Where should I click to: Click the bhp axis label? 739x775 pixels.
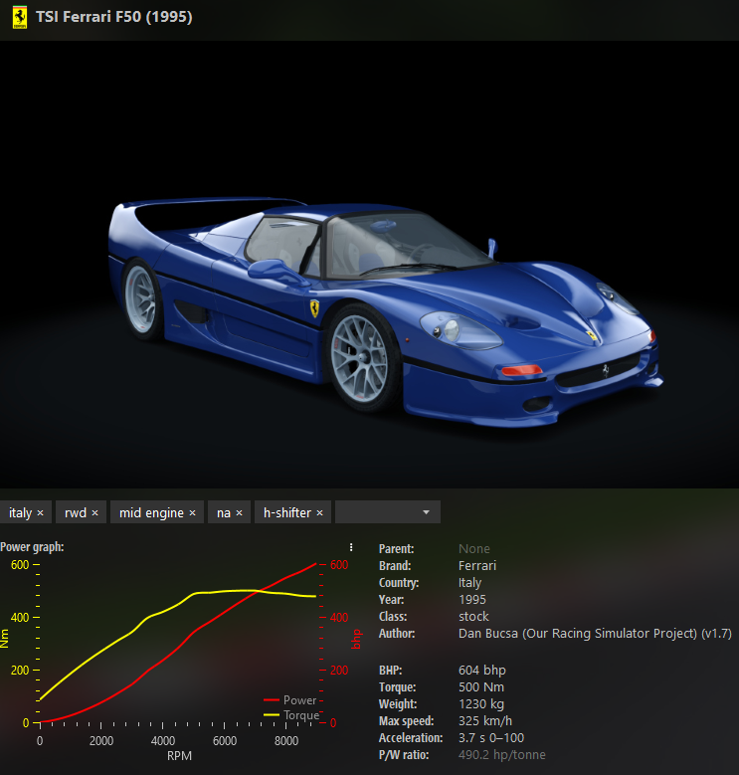click(x=356, y=639)
